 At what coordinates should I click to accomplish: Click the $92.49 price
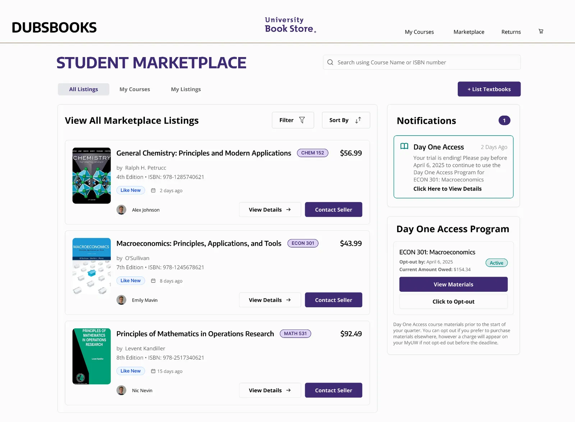[x=351, y=334]
